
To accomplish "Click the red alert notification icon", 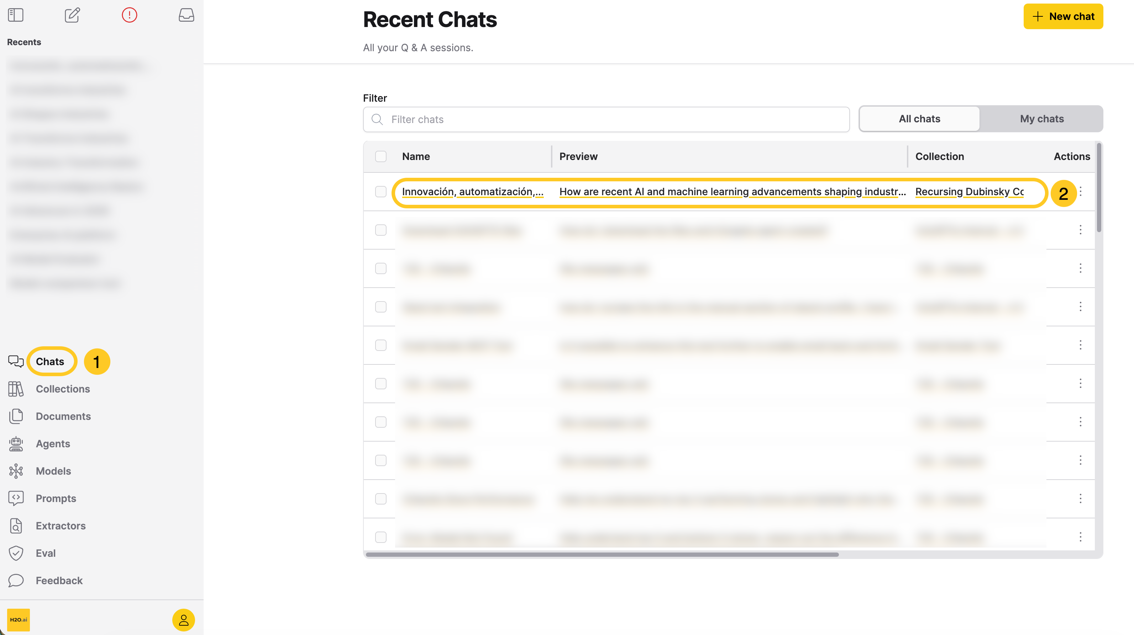I will pyautogui.click(x=129, y=15).
